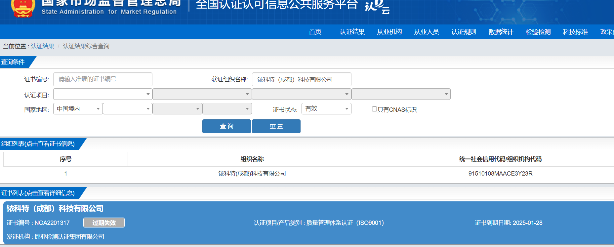Click the national emblem logo
Screen dimensions: 614x247
pyautogui.click(x=23, y=9)
